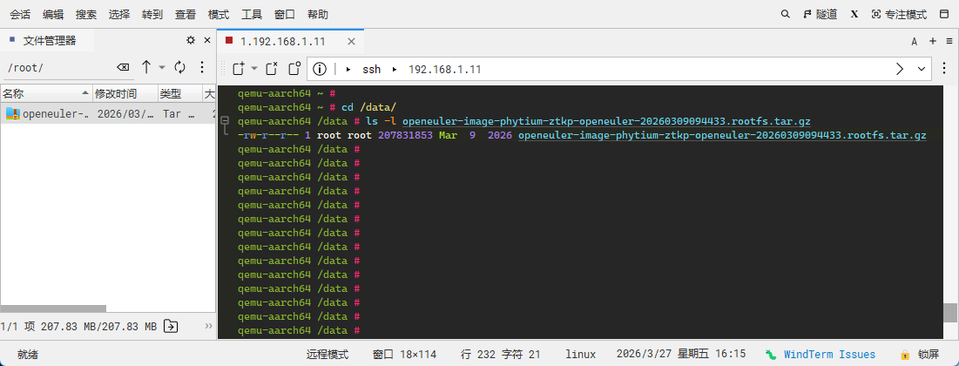Open the address bar history dropdown
959x366 pixels.
tap(922, 69)
